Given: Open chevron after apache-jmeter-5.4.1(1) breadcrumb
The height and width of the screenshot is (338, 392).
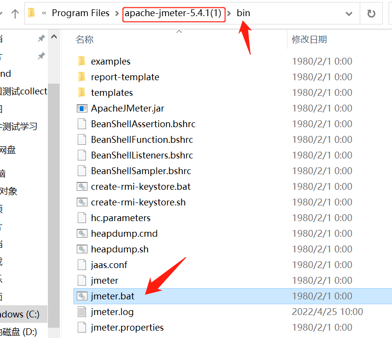Looking at the screenshot, I should pos(229,13).
